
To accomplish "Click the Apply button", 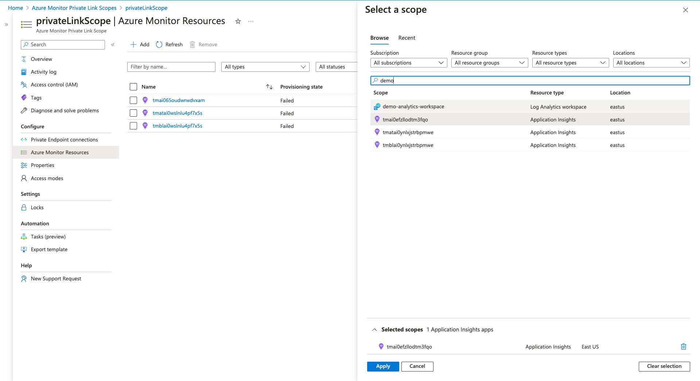I will [x=383, y=366].
